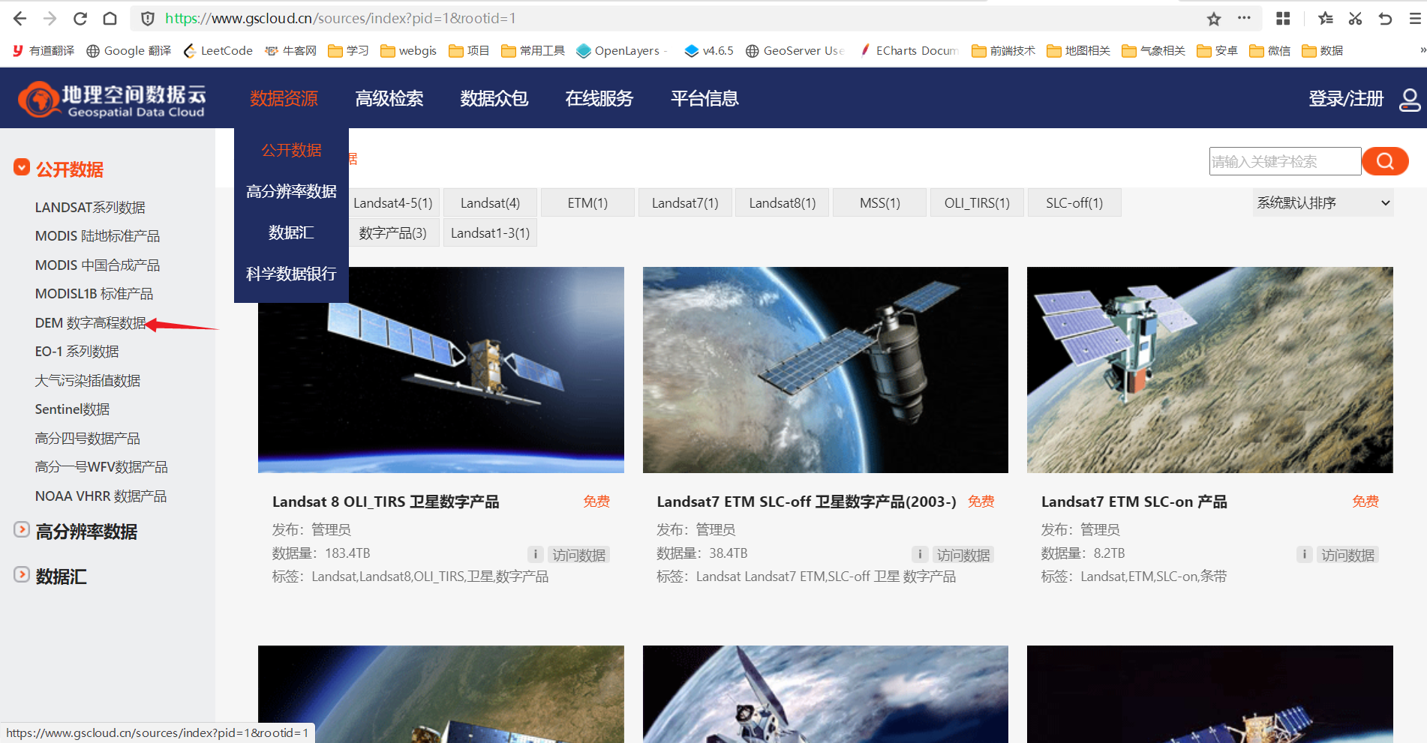Filter by the OLI_TIRS(1) tag
This screenshot has width=1427, height=743.
point(977,202)
